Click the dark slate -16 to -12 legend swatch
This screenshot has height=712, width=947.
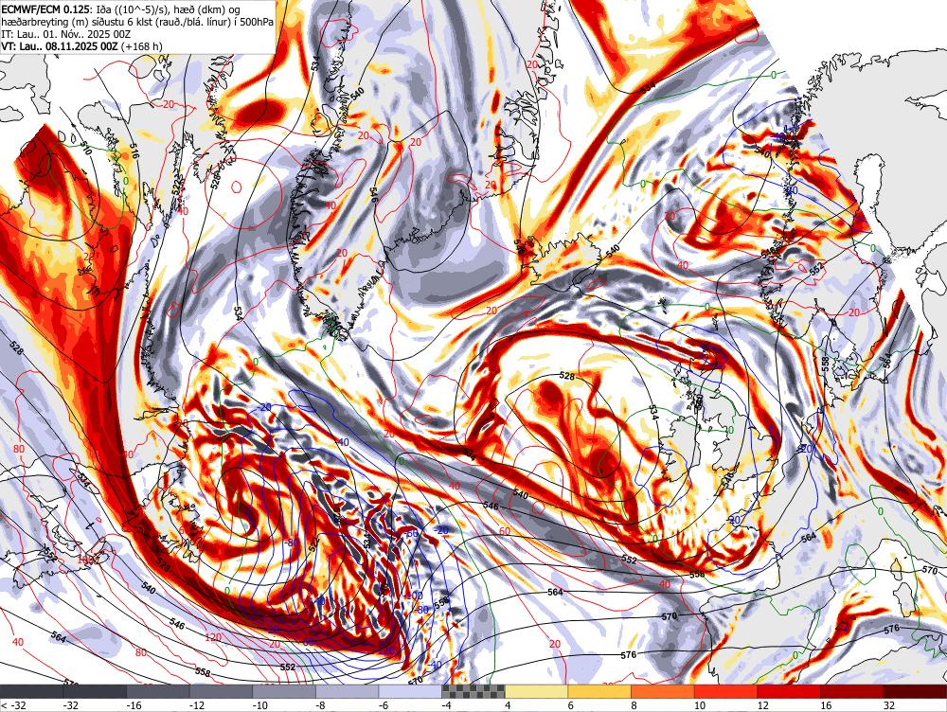(157, 691)
